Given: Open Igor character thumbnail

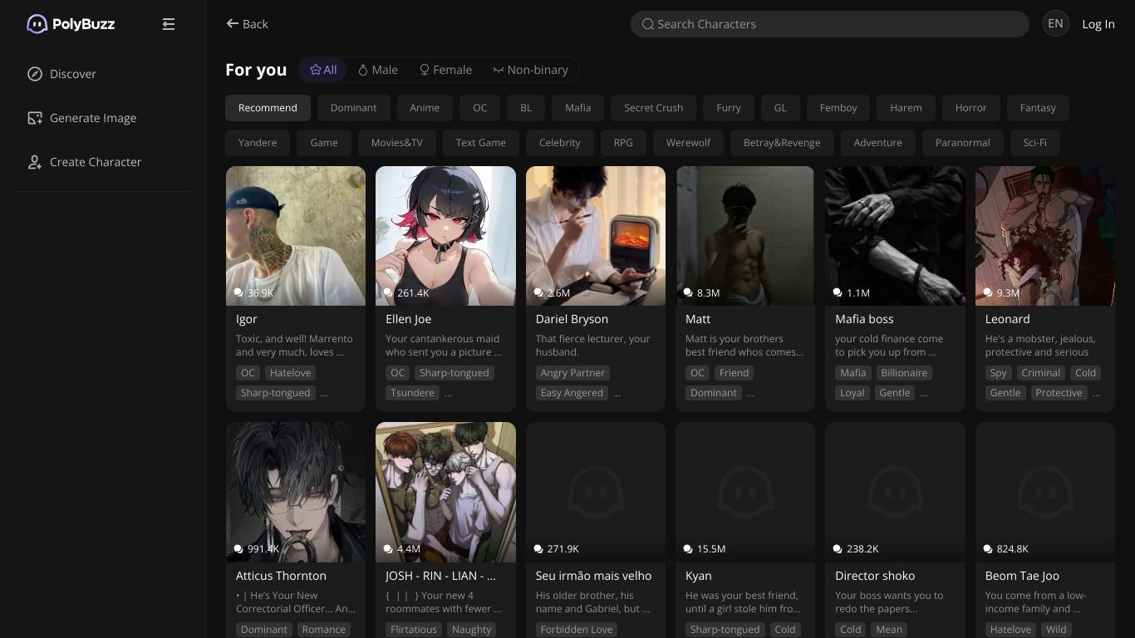Looking at the screenshot, I should (x=296, y=236).
